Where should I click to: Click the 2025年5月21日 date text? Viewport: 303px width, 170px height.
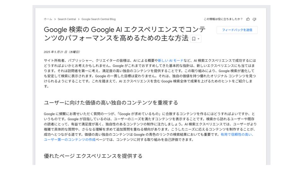click(x=62, y=52)
